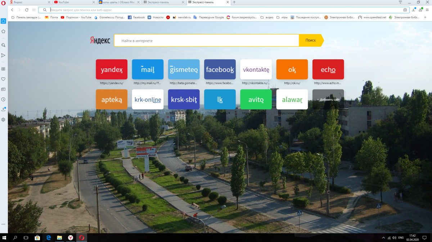Open the facebook speed dial tile

pos(220,69)
